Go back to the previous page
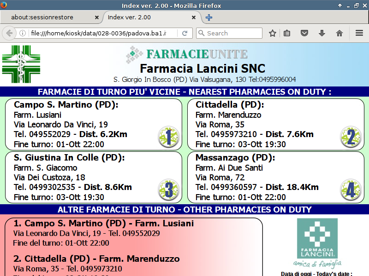This screenshot has height=276, width=369. click(9, 33)
